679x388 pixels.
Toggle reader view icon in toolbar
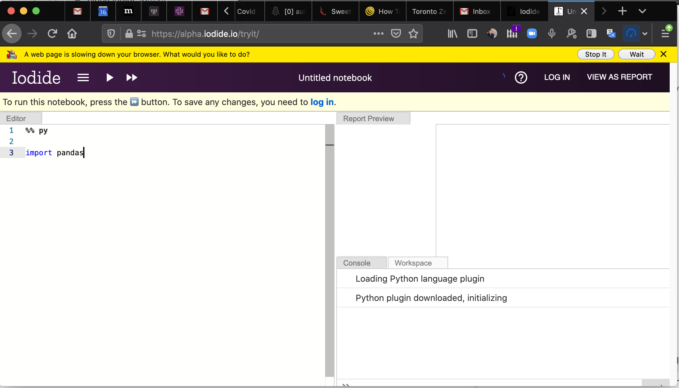click(591, 33)
